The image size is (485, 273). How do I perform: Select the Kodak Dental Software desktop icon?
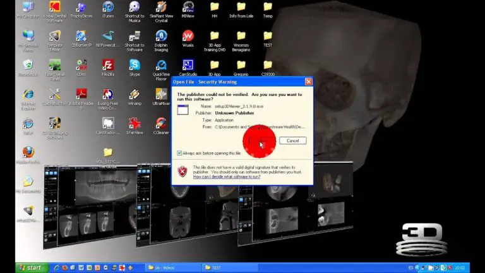click(x=55, y=12)
